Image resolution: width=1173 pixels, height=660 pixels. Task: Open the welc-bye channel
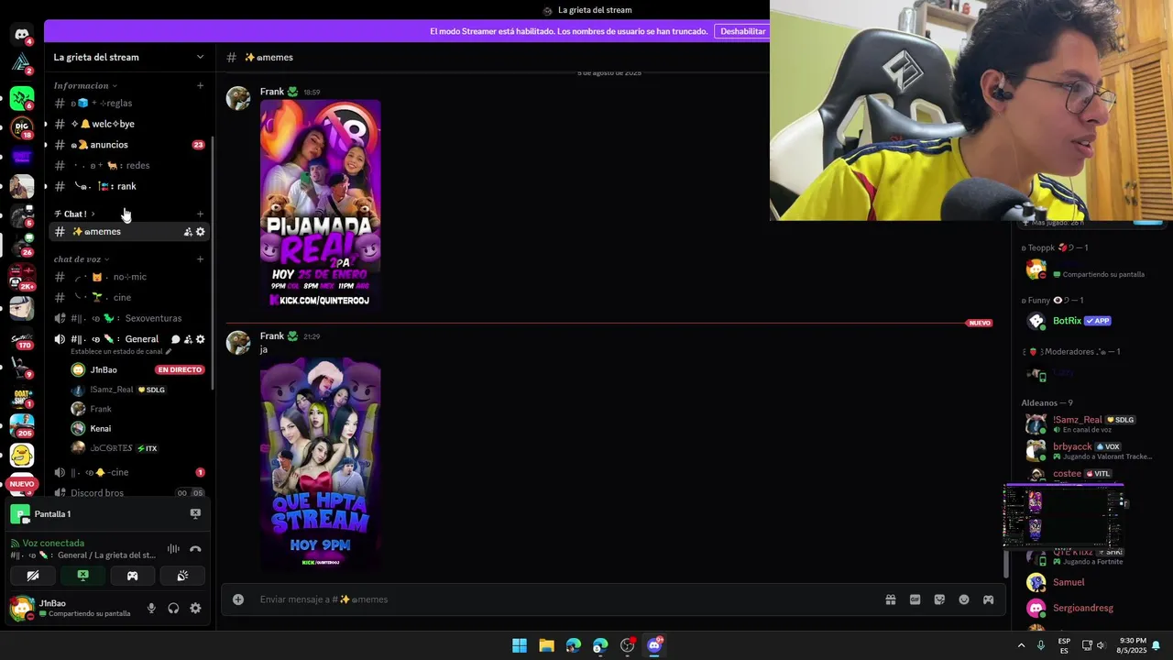click(x=128, y=124)
